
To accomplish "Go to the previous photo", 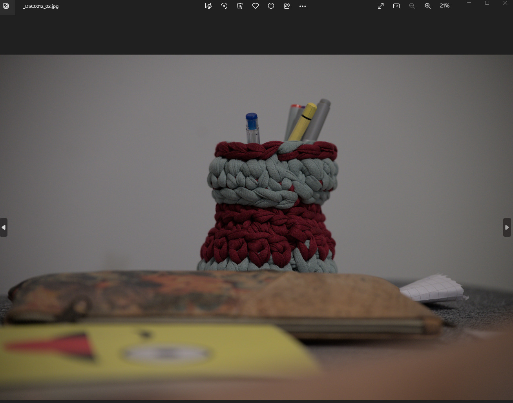I will point(4,227).
